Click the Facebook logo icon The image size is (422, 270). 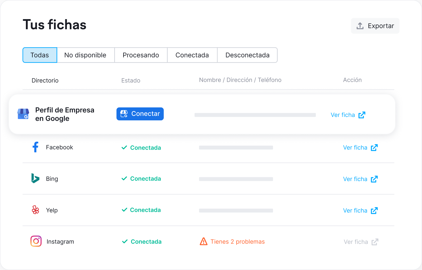pos(35,147)
